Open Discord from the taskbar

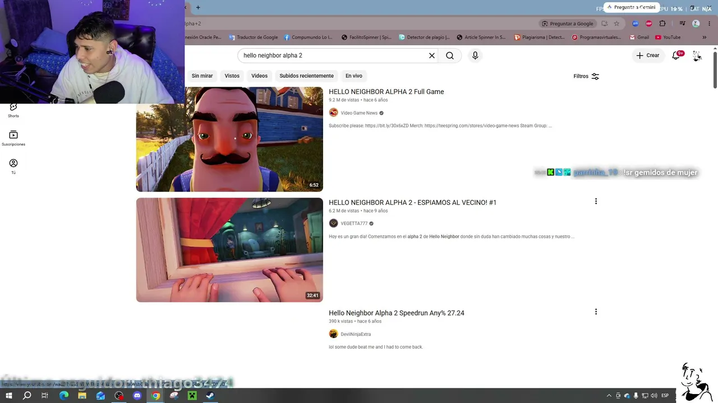click(x=137, y=396)
